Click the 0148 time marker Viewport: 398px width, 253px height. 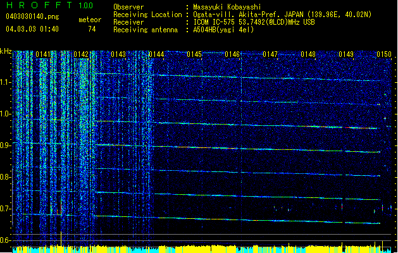308,54
